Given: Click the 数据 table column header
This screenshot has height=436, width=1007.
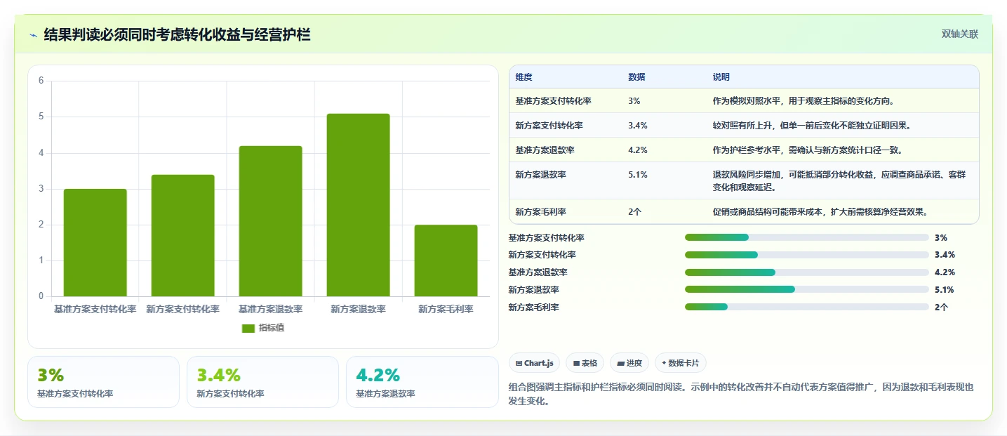Looking at the screenshot, I should (x=637, y=77).
